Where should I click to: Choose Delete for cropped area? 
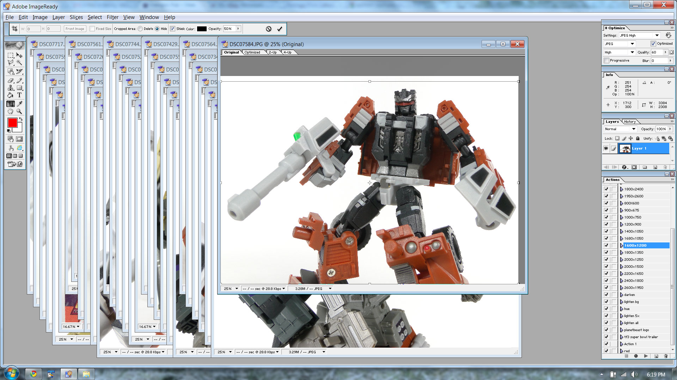[x=140, y=29]
